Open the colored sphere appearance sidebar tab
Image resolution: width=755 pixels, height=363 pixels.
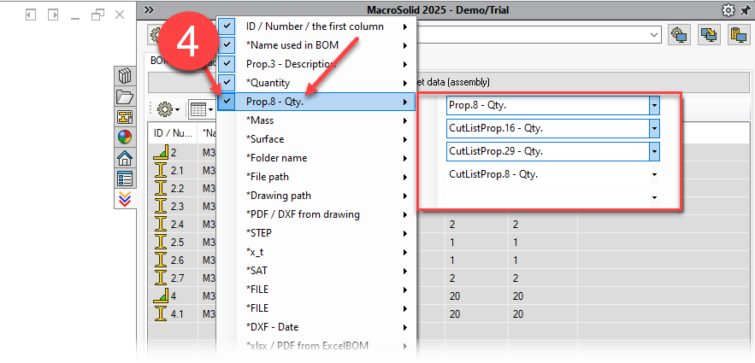click(x=125, y=138)
